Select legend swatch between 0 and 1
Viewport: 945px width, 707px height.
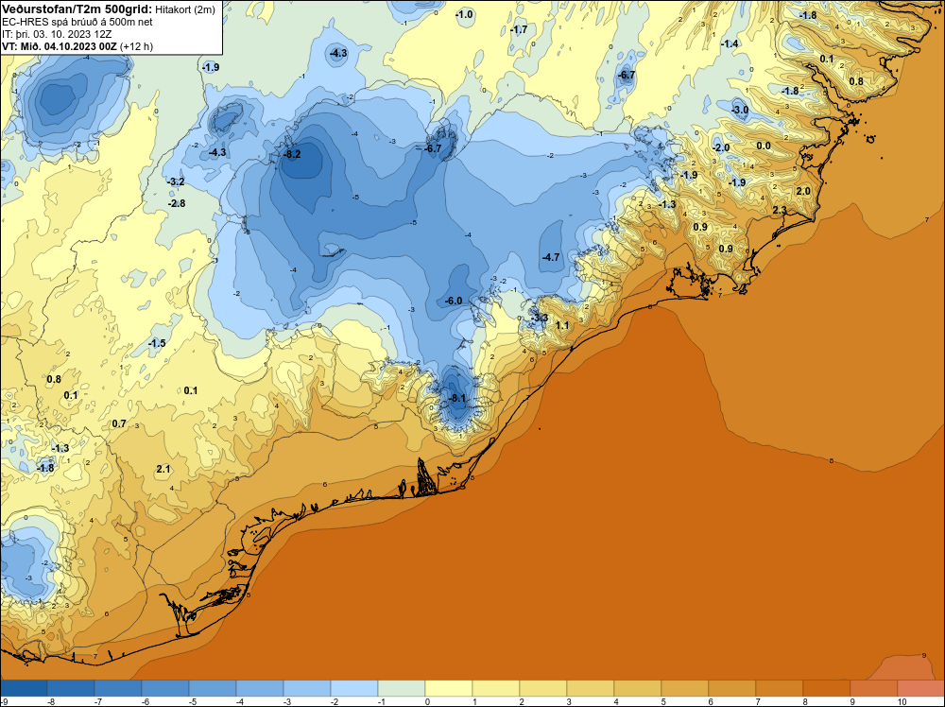[x=449, y=688]
